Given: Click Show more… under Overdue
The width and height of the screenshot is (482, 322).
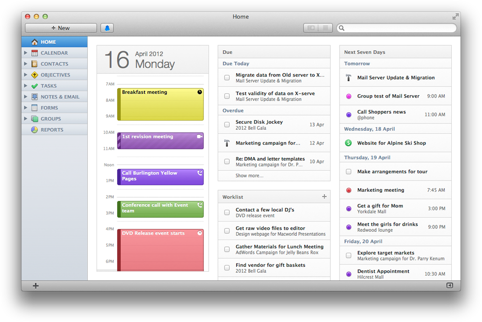Looking at the screenshot, I should [x=249, y=176].
